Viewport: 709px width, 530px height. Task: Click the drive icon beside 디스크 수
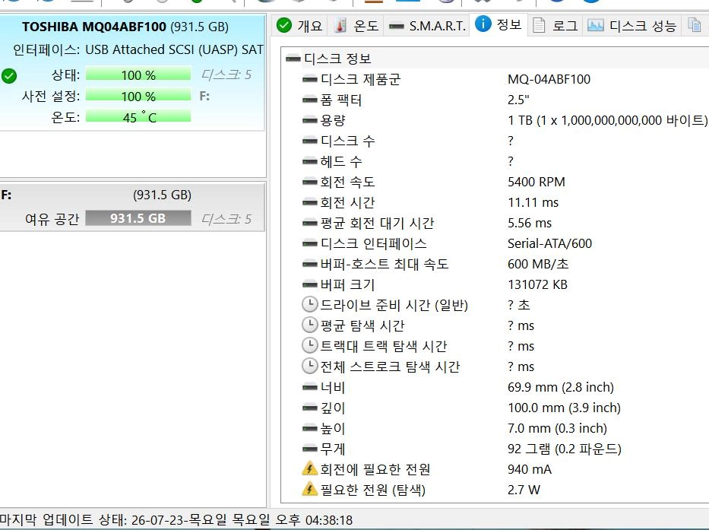click(310, 141)
